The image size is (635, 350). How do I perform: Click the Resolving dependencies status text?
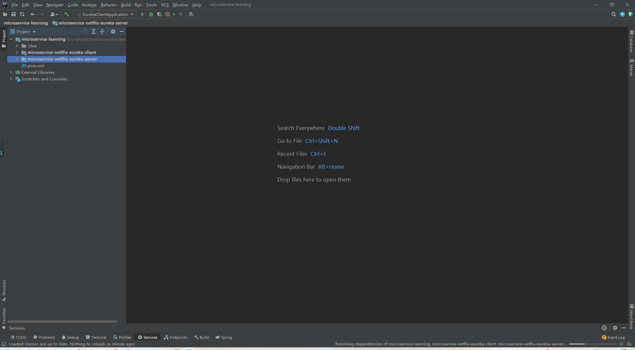click(450, 344)
